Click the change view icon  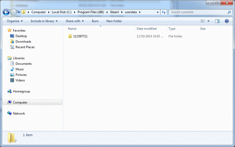203,21
